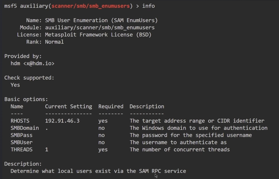Click the 'Basic options:' heading
279x179 pixels.
[x=26, y=99]
